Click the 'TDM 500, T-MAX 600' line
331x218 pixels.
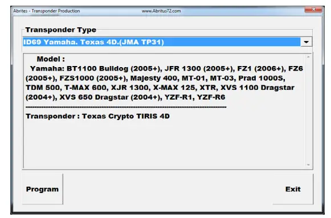(x=160, y=88)
